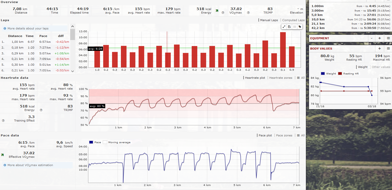Toggle the Pace series in chart legend
Screen dimensions: 392x190
[x=91, y=142]
